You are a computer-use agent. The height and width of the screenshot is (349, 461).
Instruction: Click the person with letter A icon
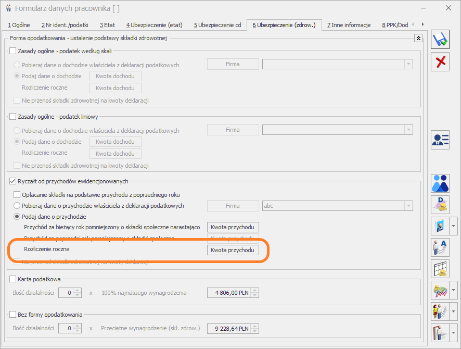click(440, 247)
